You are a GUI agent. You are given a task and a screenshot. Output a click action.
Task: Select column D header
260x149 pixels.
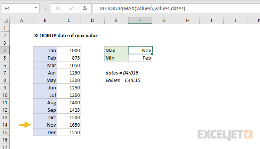[93, 20]
